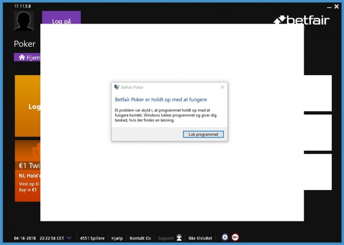
Task: Close the Betfair Poker error dialog
Action: pos(222,87)
